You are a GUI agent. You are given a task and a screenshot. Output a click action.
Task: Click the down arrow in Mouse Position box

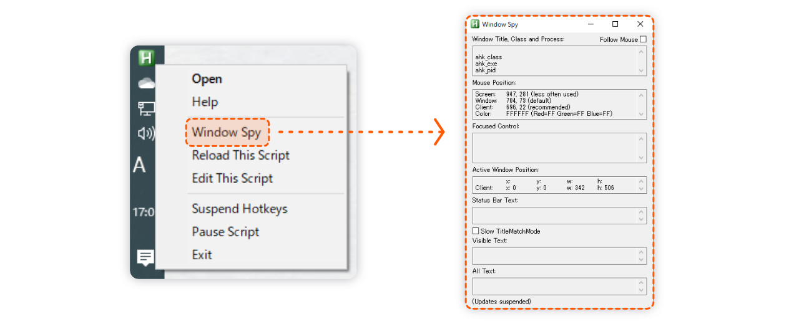[641, 114]
